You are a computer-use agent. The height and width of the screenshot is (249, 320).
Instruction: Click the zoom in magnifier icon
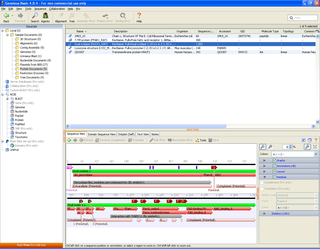[262, 147]
